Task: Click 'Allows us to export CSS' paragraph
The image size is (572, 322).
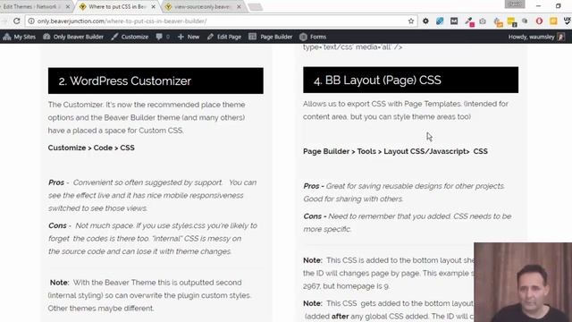Action: pos(406,110)
